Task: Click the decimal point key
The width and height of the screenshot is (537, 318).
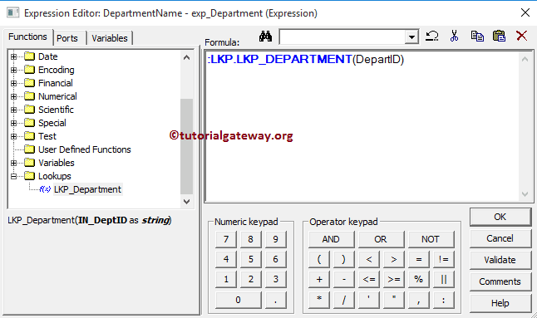Action: point(276,300)
